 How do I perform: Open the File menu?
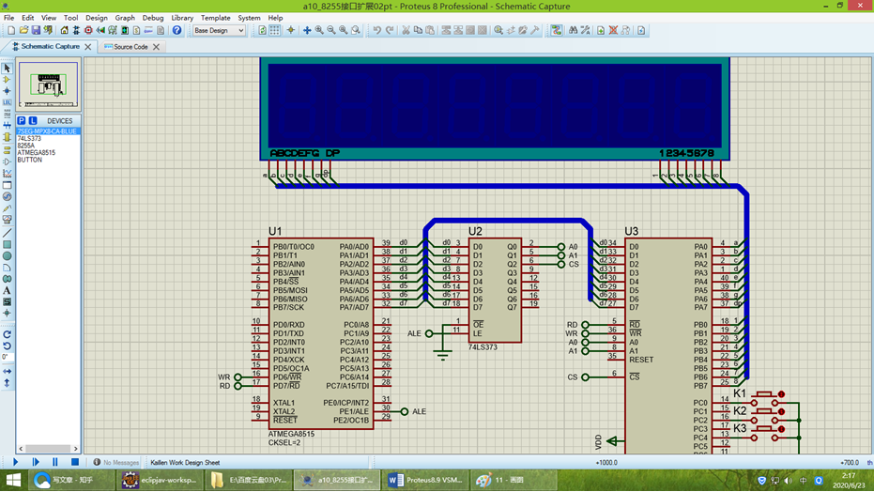pos(9,18)
